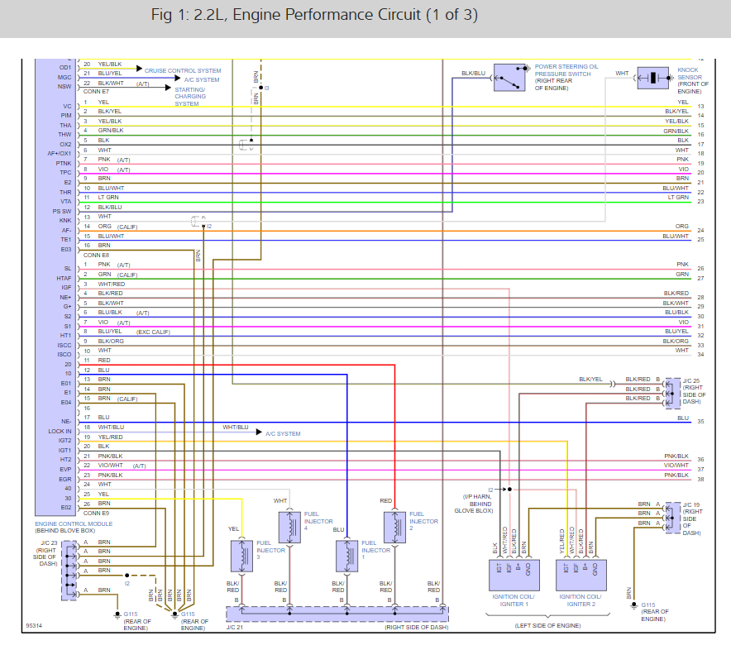Click the arrow on the WHT/BLU A/C wire
Image resolution: width=731 pixels, height=650 pixels.
(259, 433)
